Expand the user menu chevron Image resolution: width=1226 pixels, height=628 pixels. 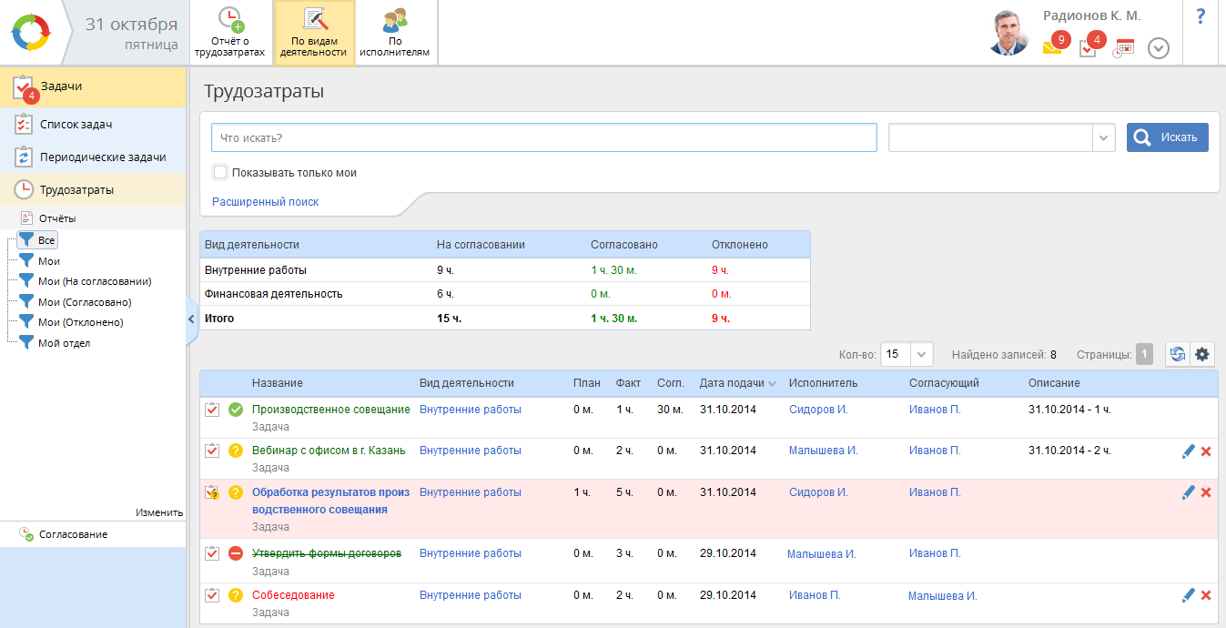[x=1159, y=48]
